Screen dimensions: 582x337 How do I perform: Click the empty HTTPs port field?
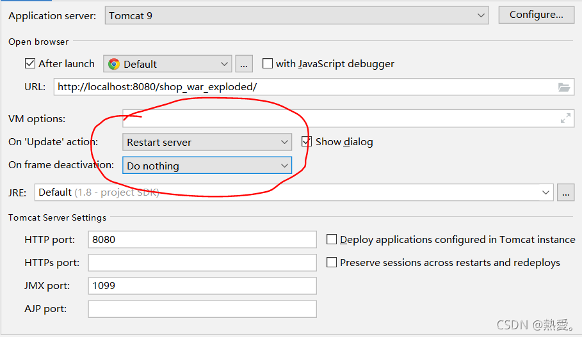point(202,263)
